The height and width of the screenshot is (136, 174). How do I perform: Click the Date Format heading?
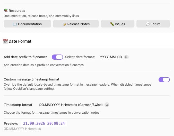[20, 41]
